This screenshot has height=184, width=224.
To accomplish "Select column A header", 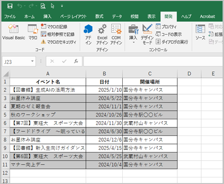I will coord(48,74).
